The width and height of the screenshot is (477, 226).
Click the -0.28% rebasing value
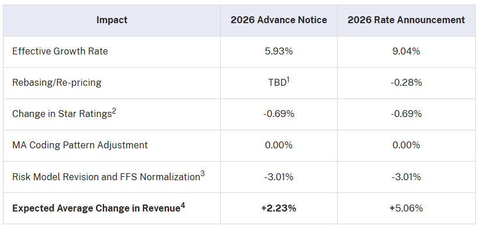tap(406, 82)
